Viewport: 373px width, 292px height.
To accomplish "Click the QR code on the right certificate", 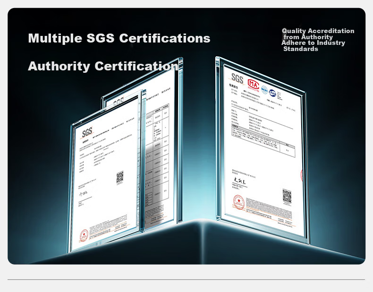I will tap(287, 195).
